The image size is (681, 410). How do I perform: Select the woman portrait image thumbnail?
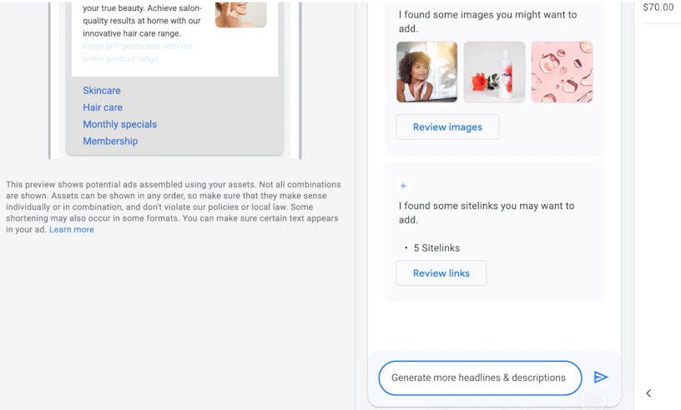click(427, 72)
